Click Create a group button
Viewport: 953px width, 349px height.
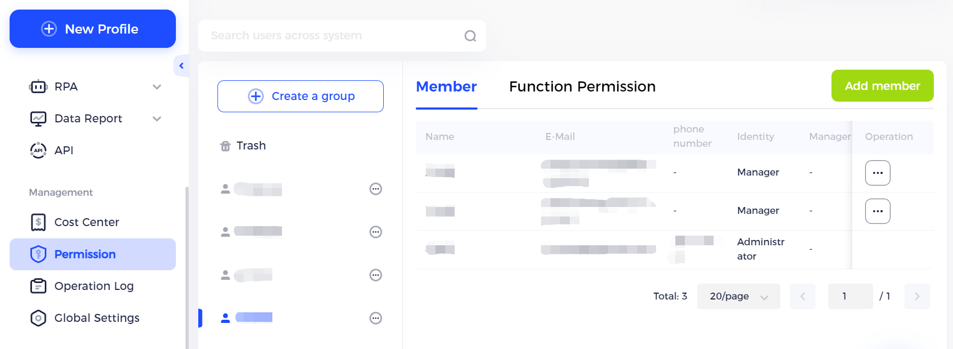click(301, 96)
